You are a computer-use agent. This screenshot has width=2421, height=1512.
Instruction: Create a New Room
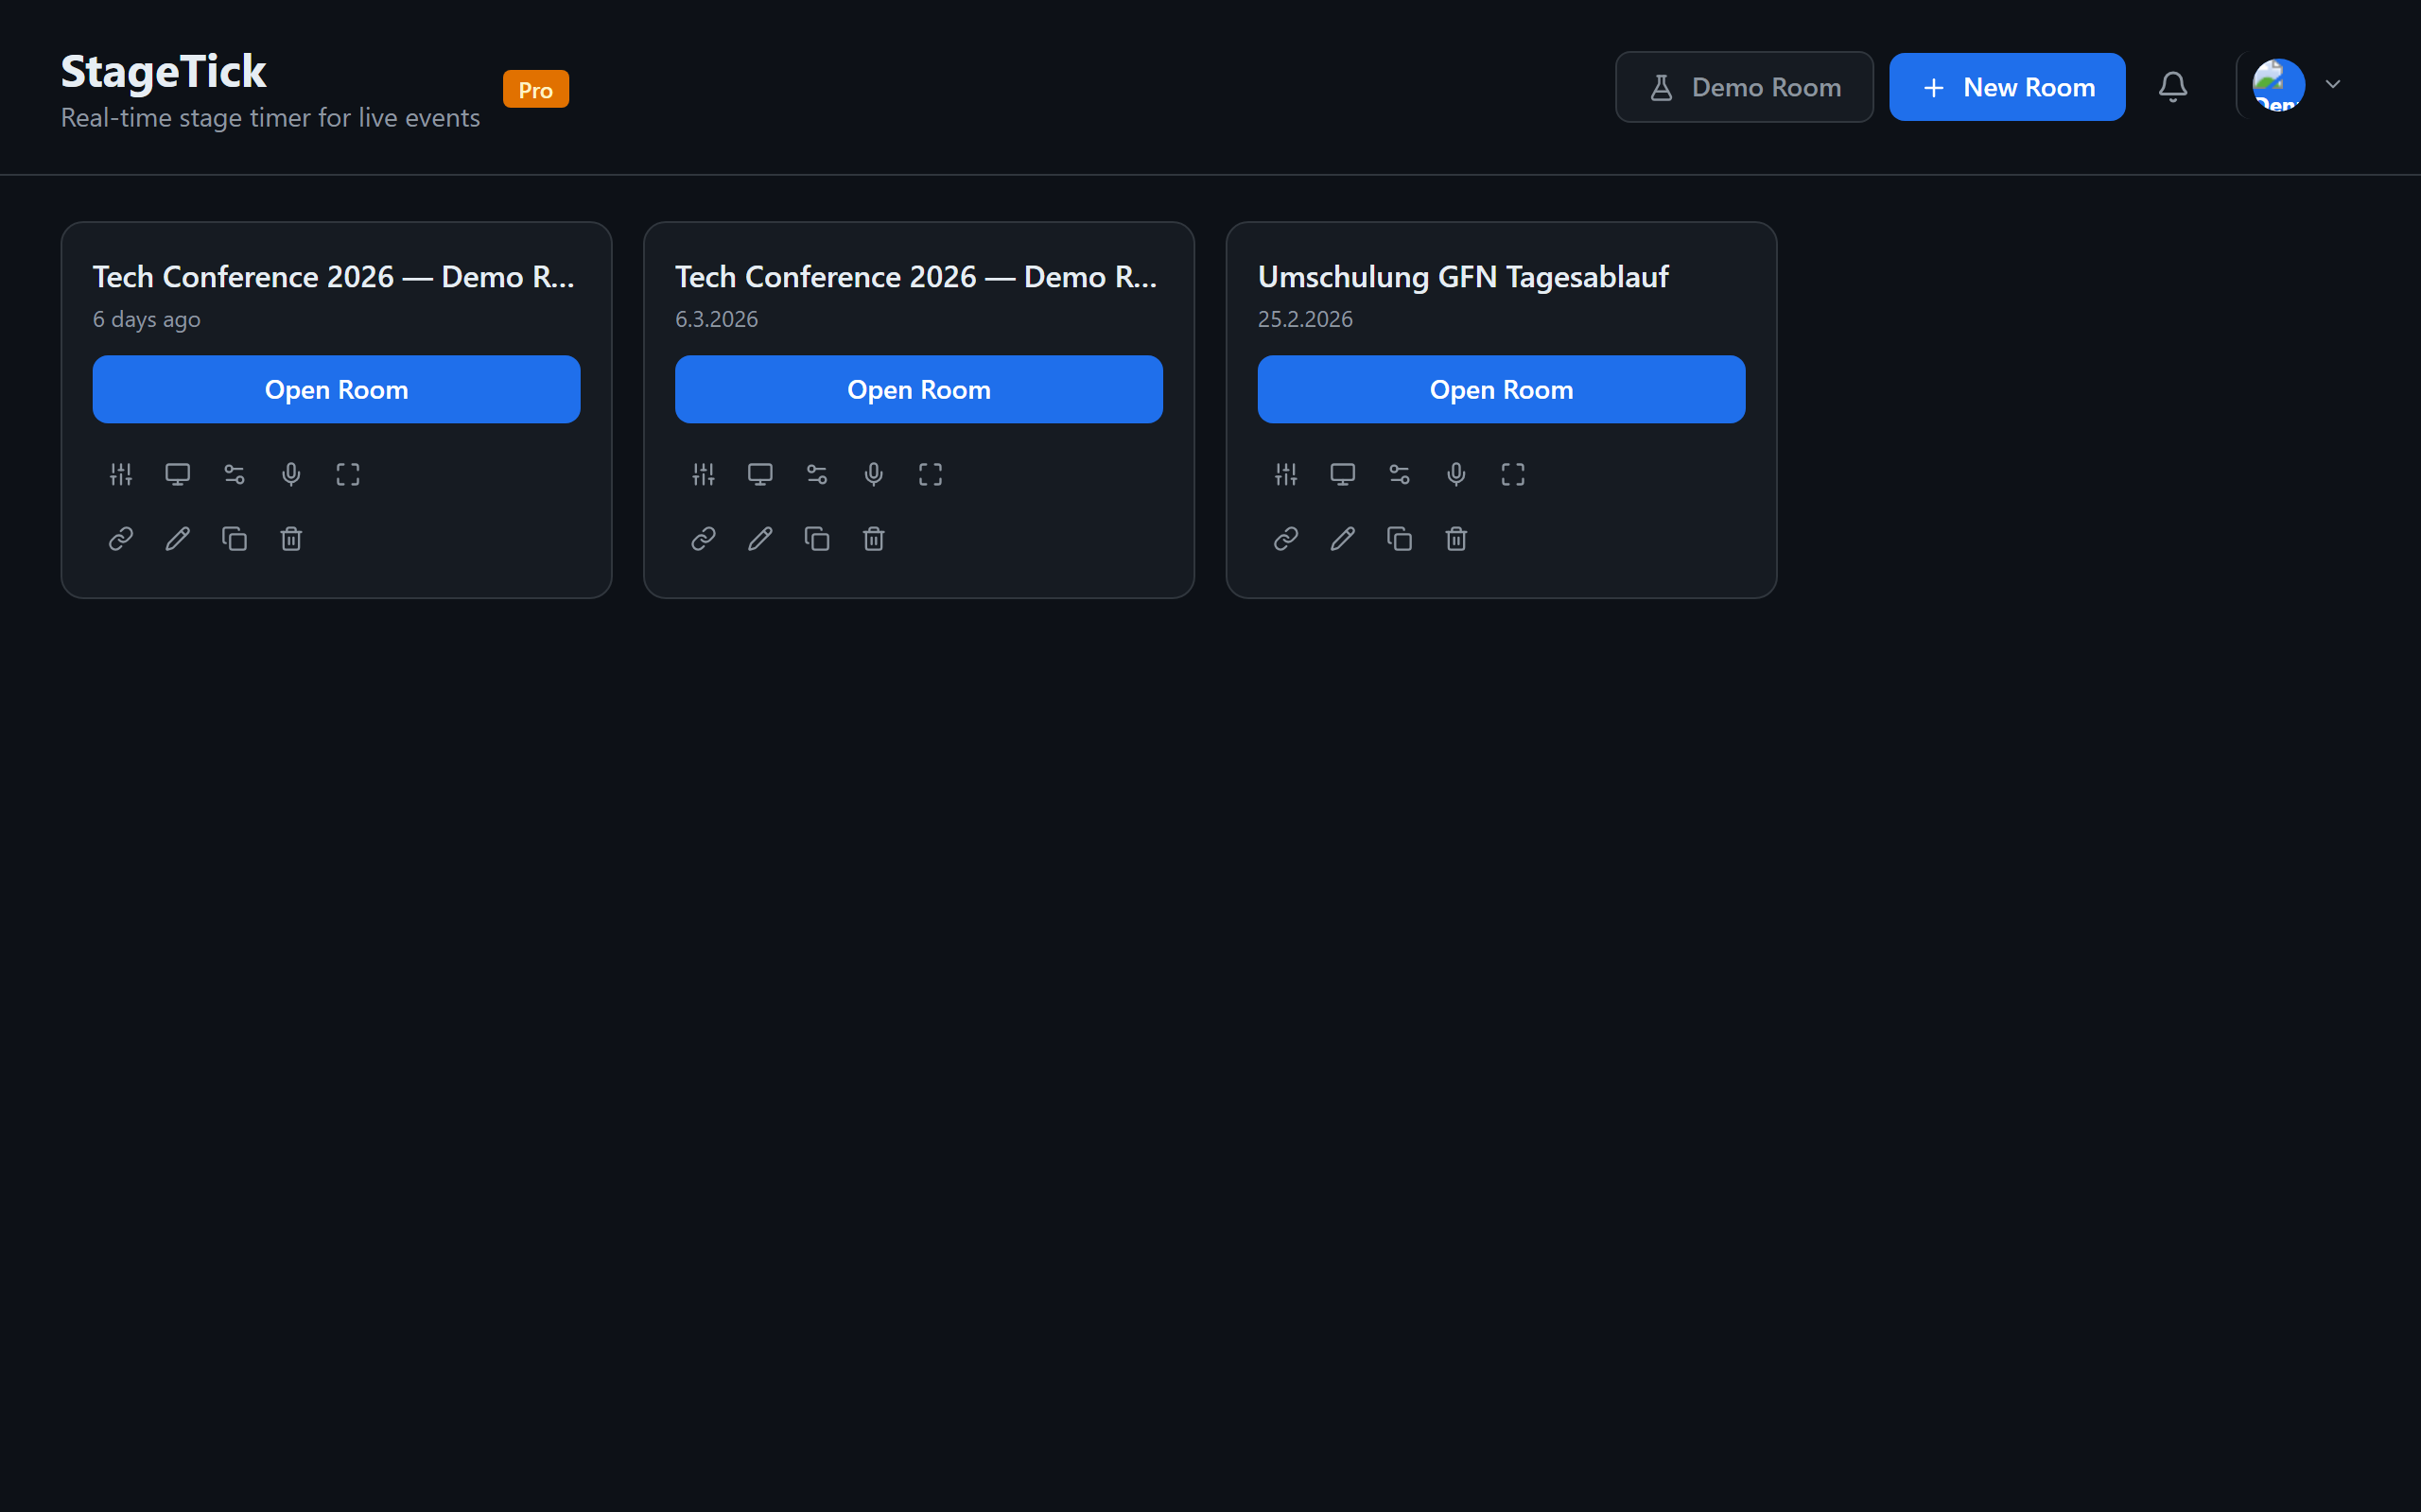(2007, 87)
